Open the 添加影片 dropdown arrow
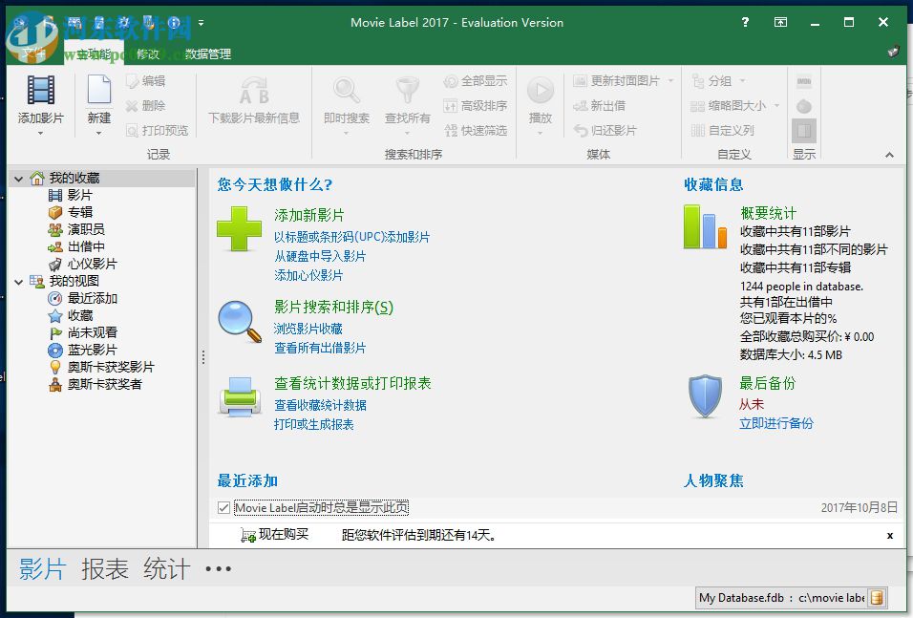This screenshot has height=618, width=913. pyautogui.click(x=40, y=134)
